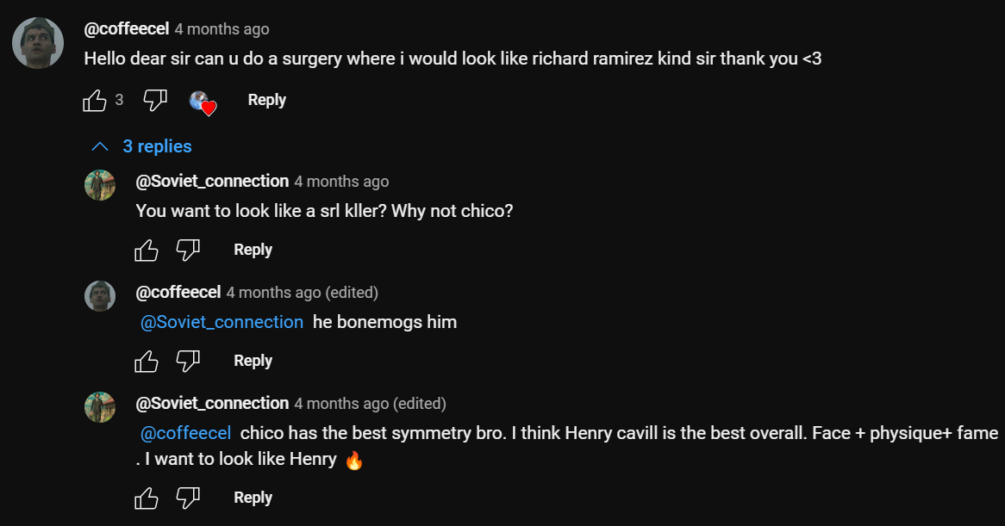Click the creator heart badge on top comment
1005x526 pixels.
pyautogui.click(x=202, y=102)
